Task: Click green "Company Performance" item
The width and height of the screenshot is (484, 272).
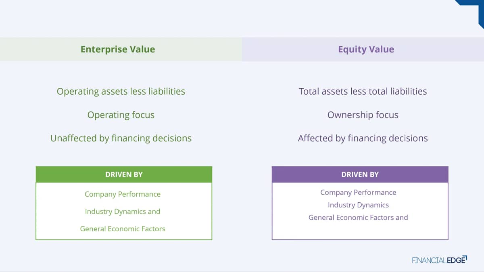Action: 123,194
